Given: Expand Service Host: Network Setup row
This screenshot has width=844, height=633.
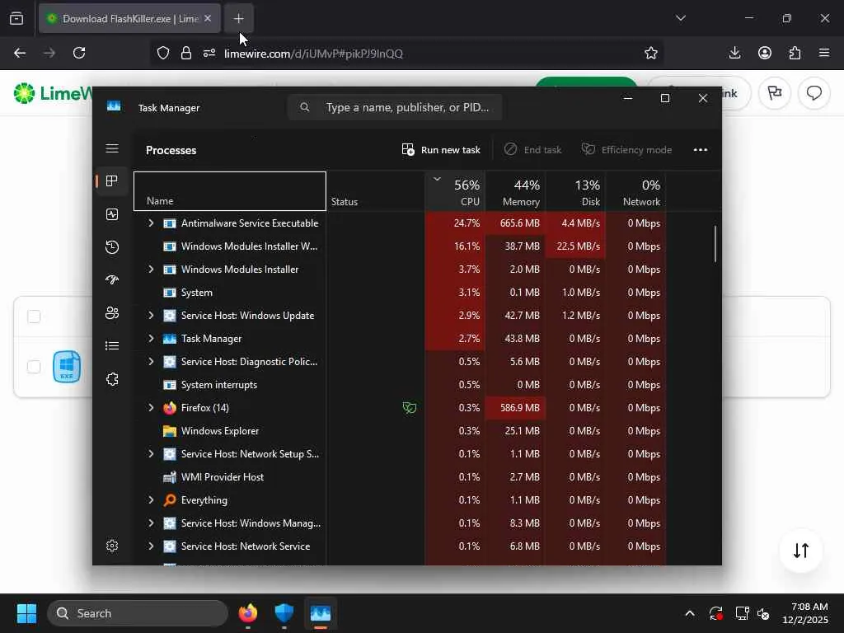Looking at the screenshot, I should pos(151,454).
